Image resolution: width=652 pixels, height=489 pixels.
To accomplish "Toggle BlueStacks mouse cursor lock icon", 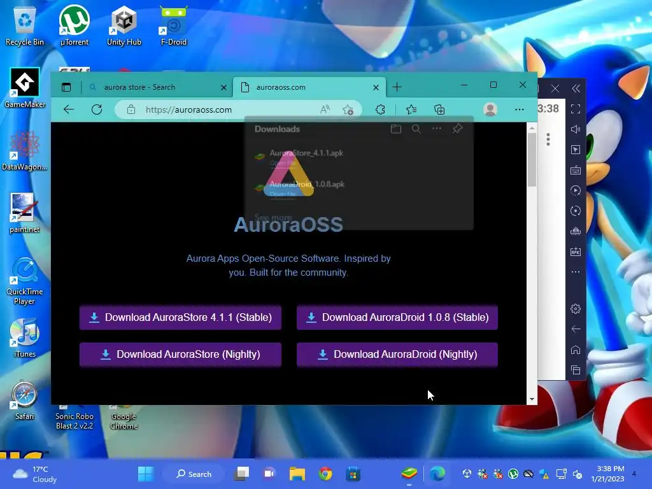I will click(576, 150).
